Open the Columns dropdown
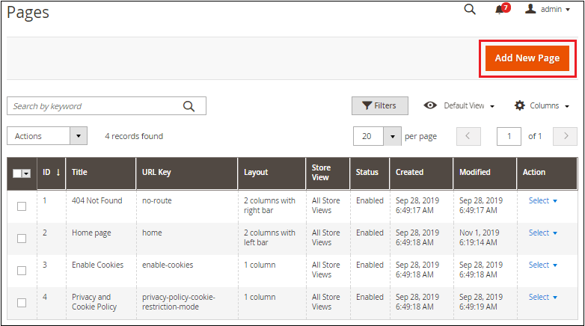Viewport: 585px width, 326px height. [549, 106]
